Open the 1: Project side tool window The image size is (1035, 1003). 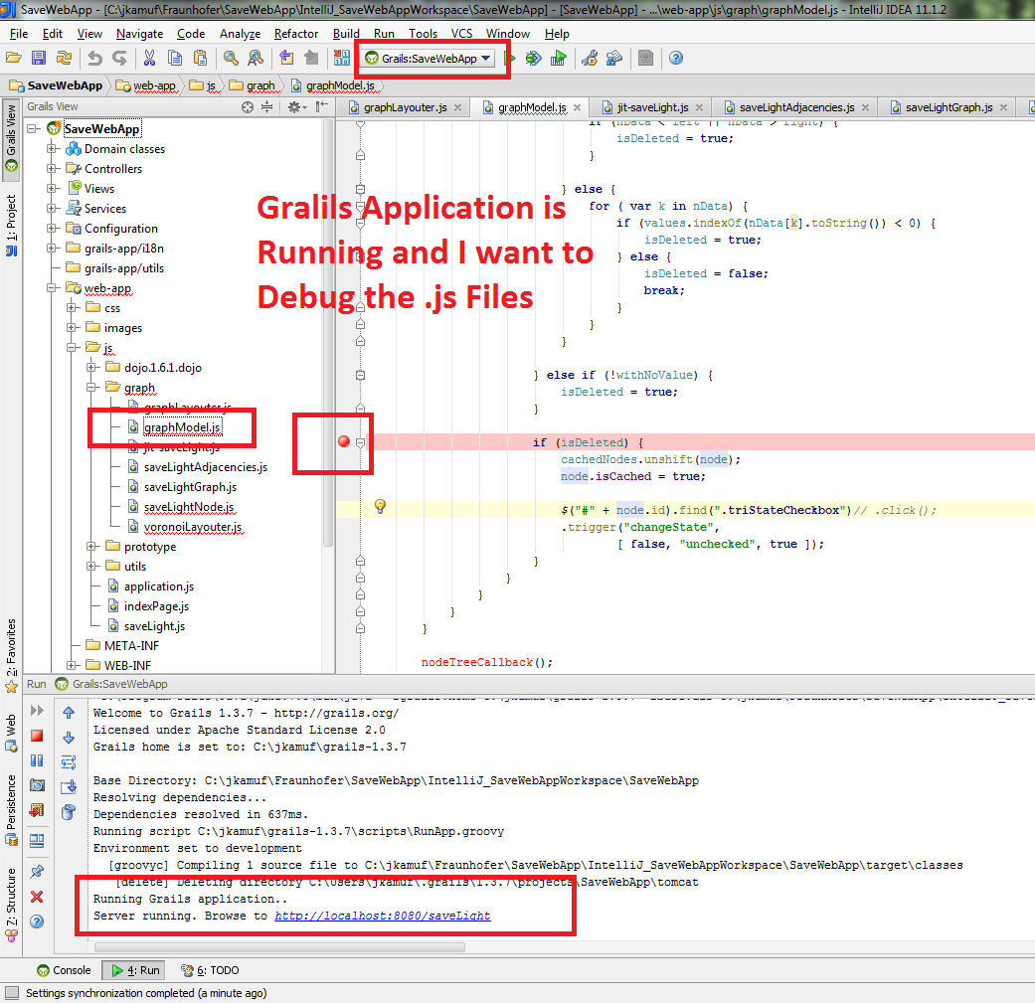pos(11,225)
